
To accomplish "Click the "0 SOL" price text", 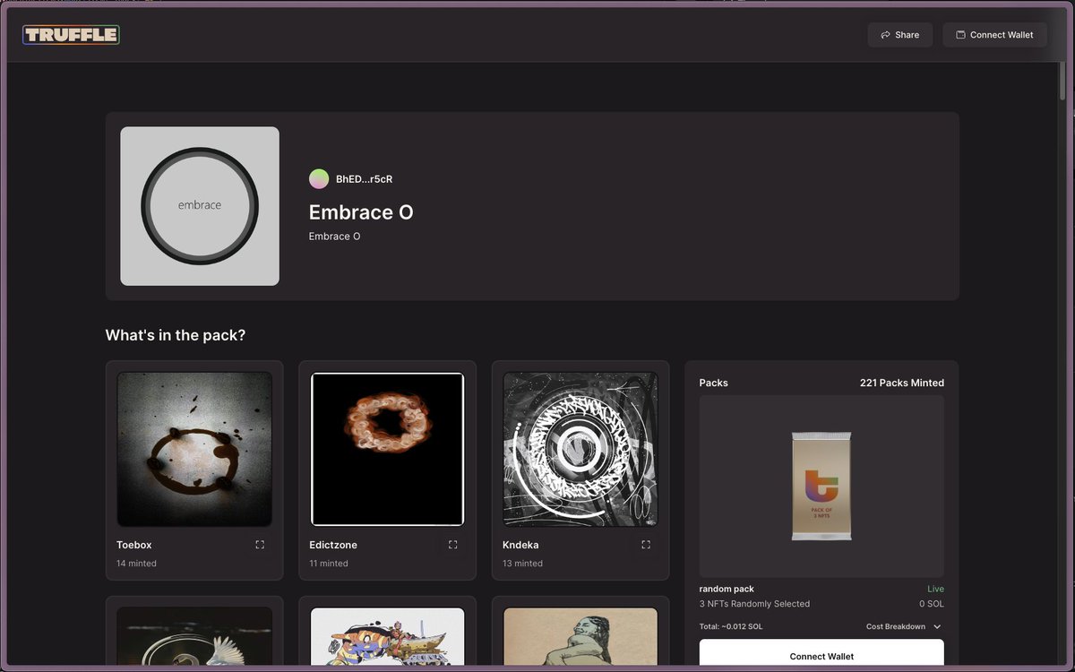I will 932,604.
